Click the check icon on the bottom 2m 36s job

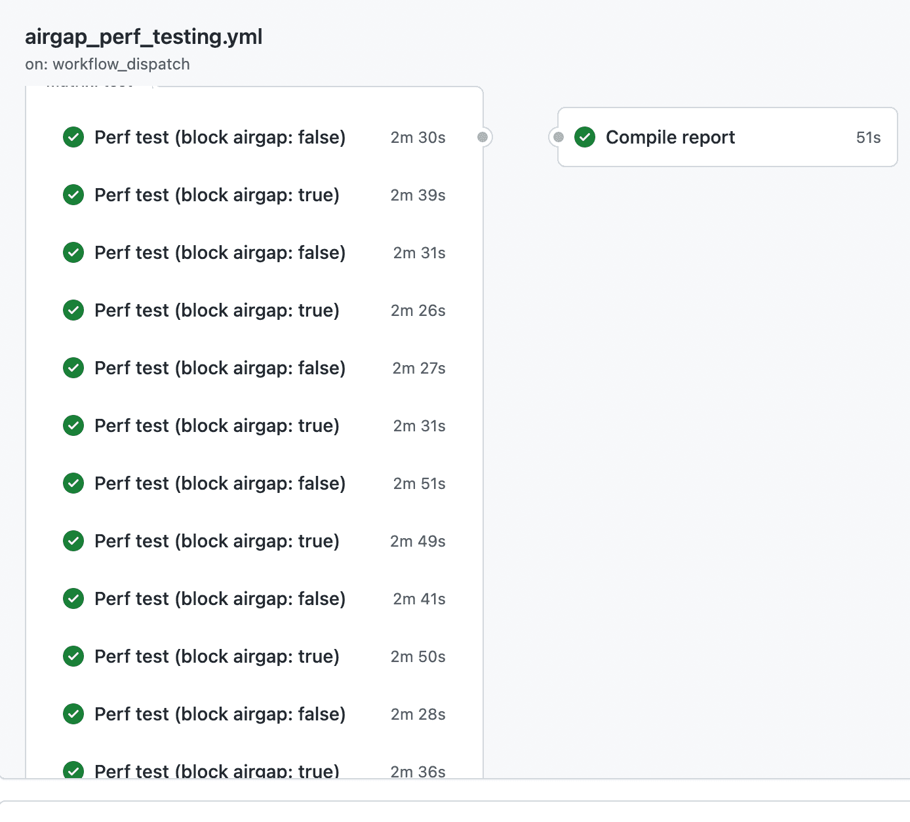point(73,771)
